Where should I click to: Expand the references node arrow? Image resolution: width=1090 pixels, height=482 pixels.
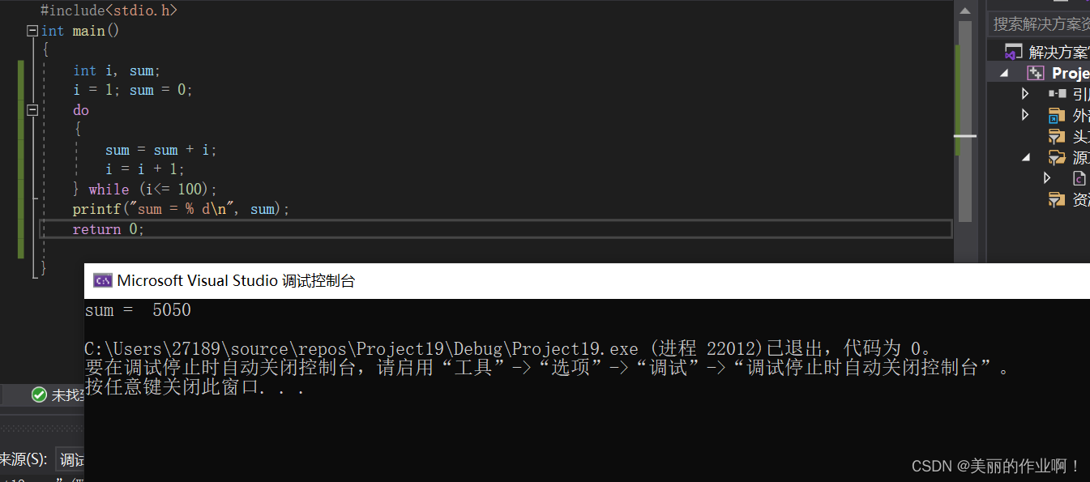pyautogui.click(x=1025, y=94)
